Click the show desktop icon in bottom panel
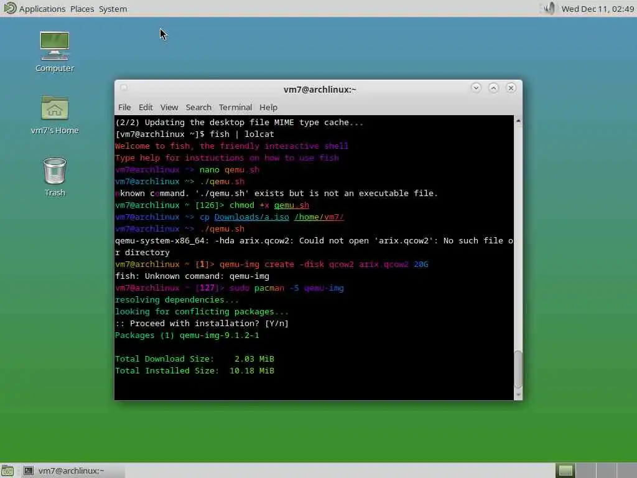Viewport: 637px width, 478px height. coord(7,471)
